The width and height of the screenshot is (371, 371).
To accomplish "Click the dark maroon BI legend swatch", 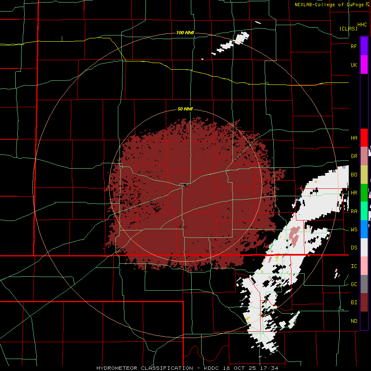I will pos(364,303).
